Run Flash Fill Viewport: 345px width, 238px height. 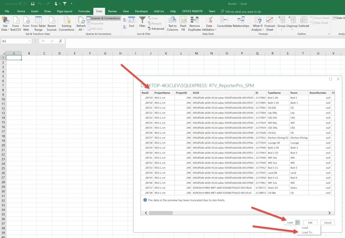point(183,20)
